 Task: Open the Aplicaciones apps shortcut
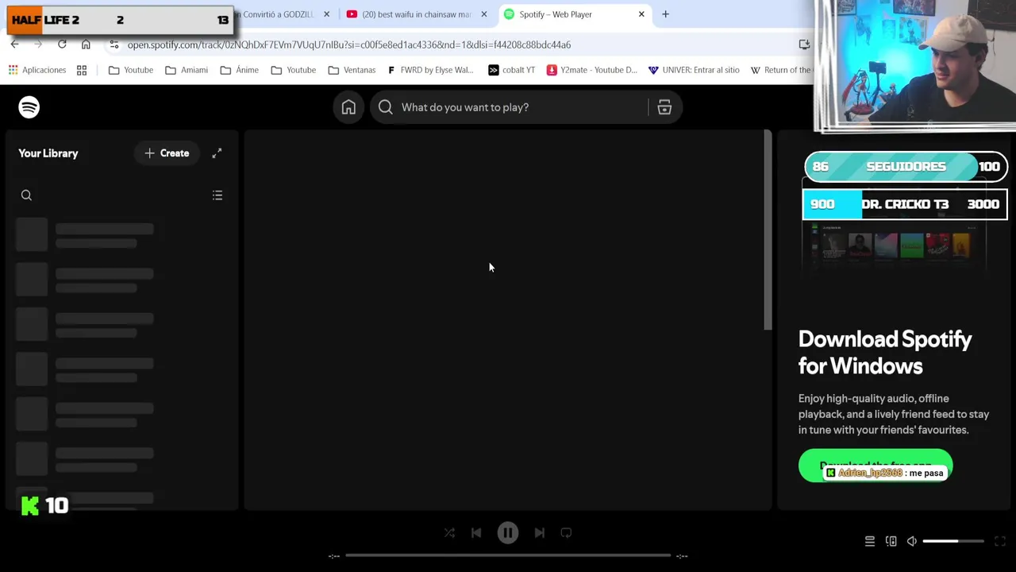(x=37, y=70)
